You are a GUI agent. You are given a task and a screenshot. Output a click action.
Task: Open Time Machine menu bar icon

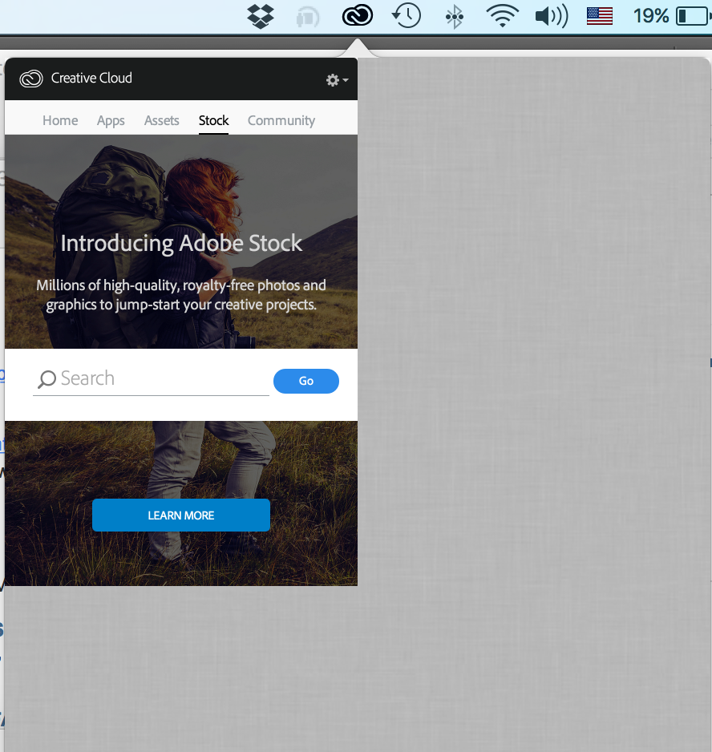pyautogui.click(x=407, y=16)
